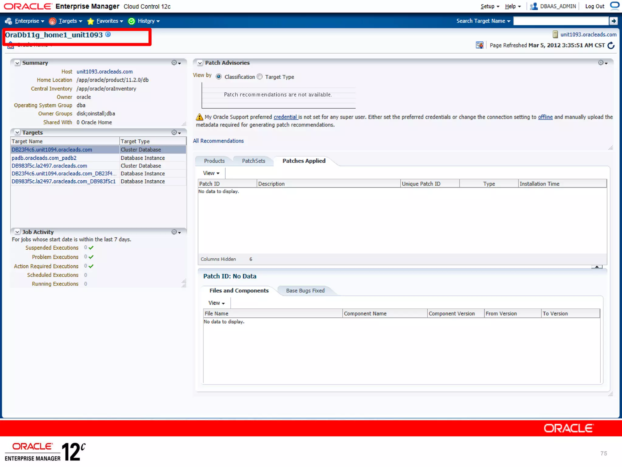The image size is (622, 467).
Task: Open the Job Activity gear options
Action: click(x=176, y=232)
